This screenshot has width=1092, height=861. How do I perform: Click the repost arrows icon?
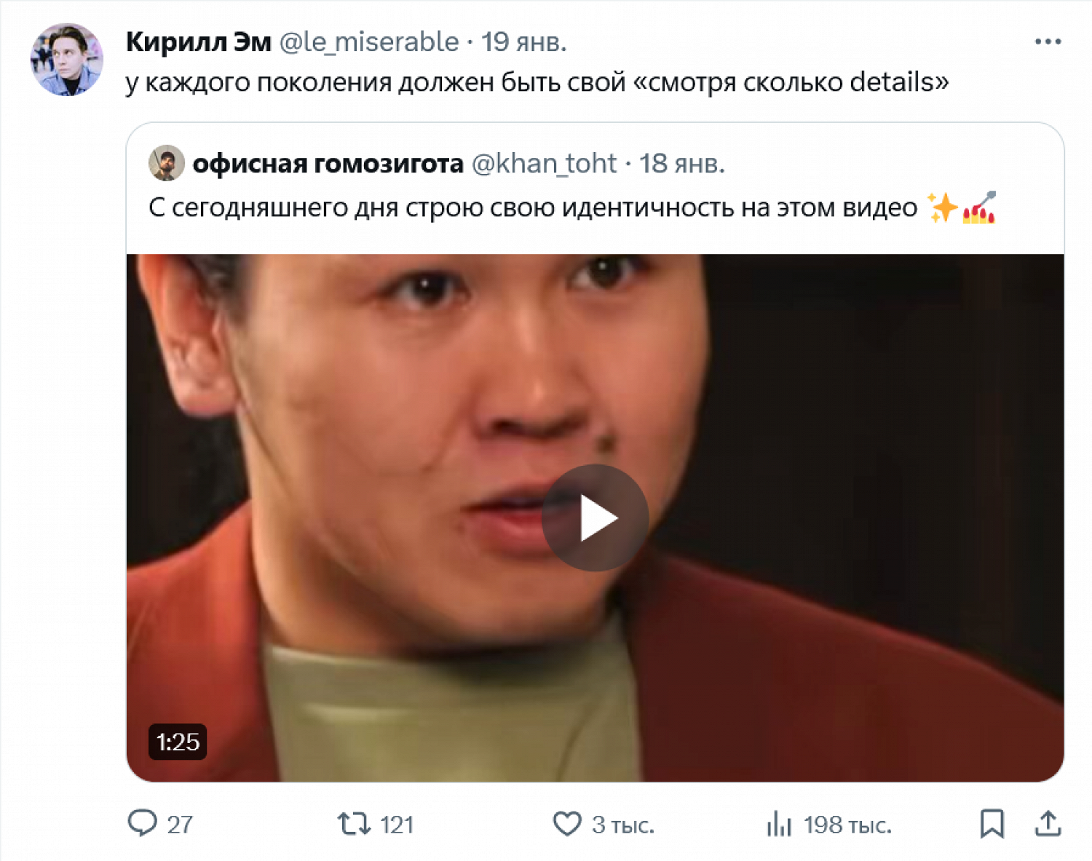pos(354,824)
